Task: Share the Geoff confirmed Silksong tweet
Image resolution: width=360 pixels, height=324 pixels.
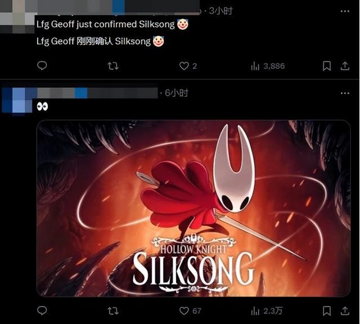Action: point(345,66)
